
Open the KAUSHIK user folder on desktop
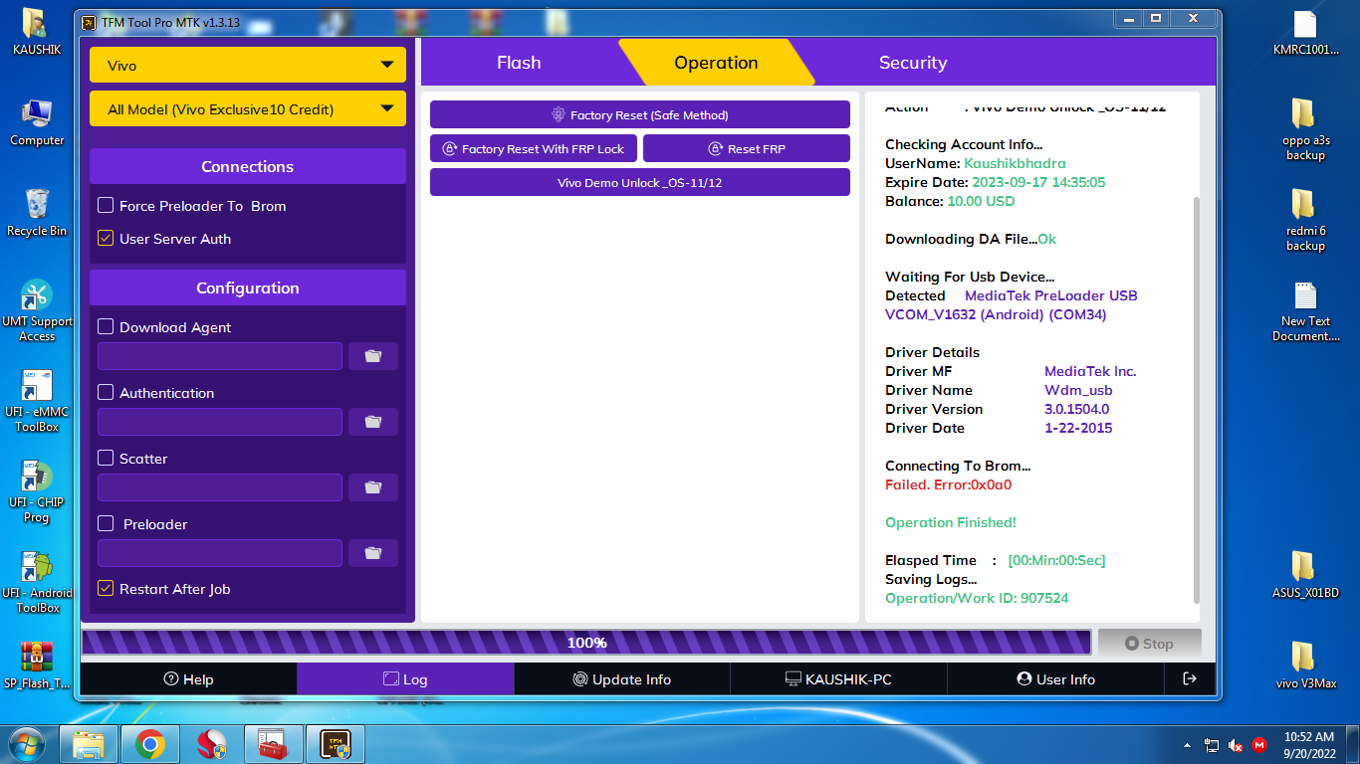tap(36, 31)
